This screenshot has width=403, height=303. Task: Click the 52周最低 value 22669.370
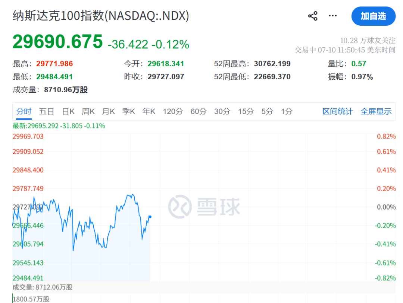pos(272,77)
